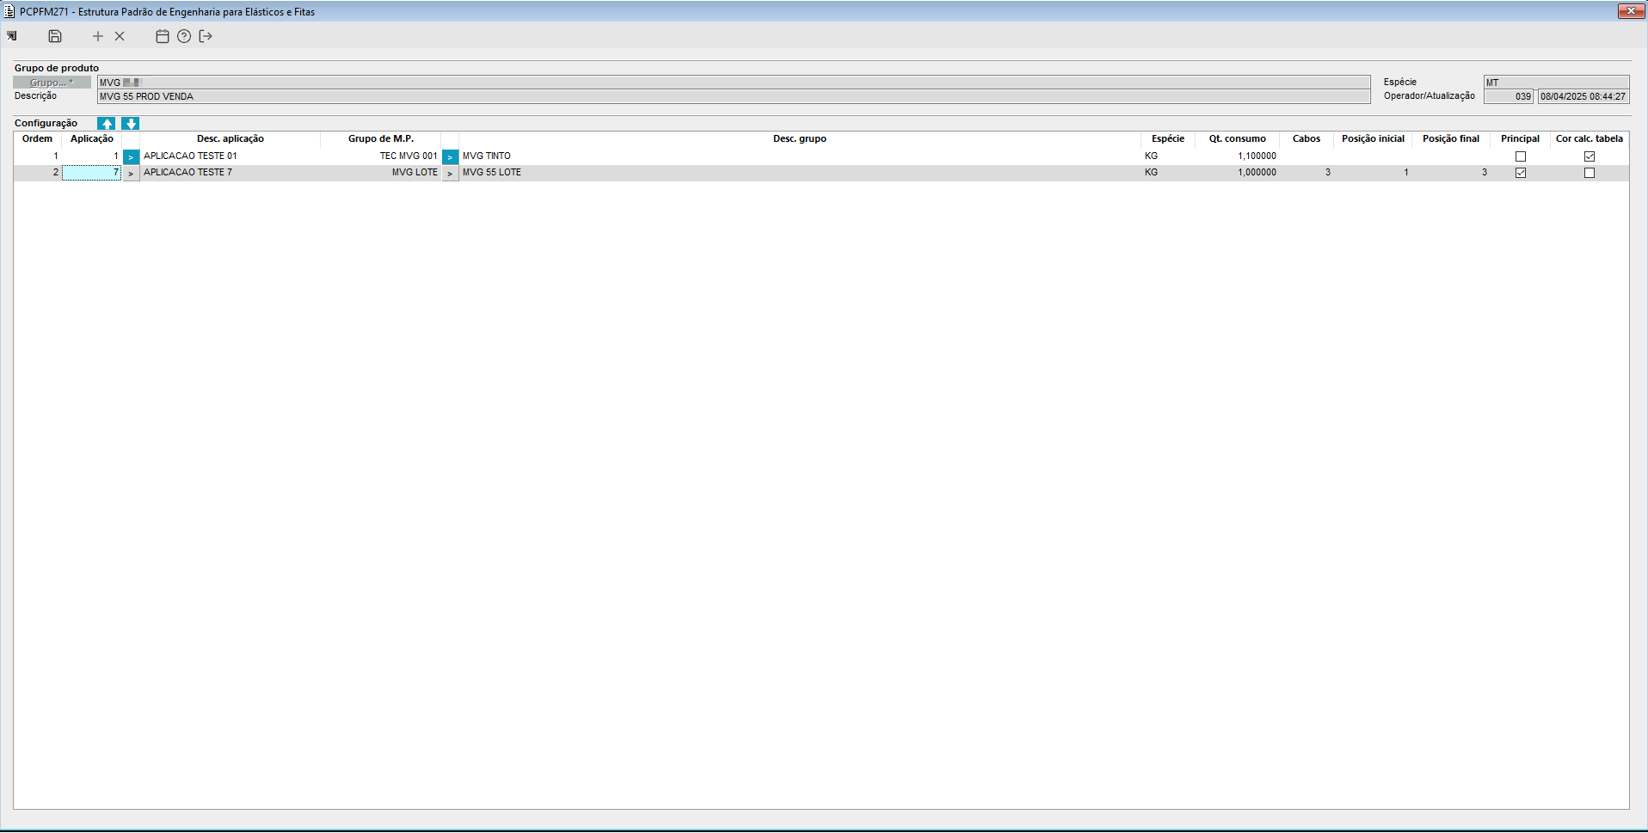The width and height of the screenshot is (1648, 833).
Task: Open the application lookup for APLICACAO TESTE 01
Action: (131, 157)
